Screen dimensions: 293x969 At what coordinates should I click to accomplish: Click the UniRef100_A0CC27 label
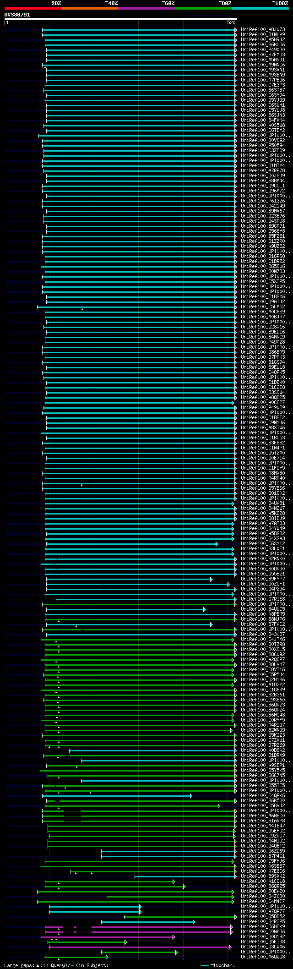[x=263, y=402]
